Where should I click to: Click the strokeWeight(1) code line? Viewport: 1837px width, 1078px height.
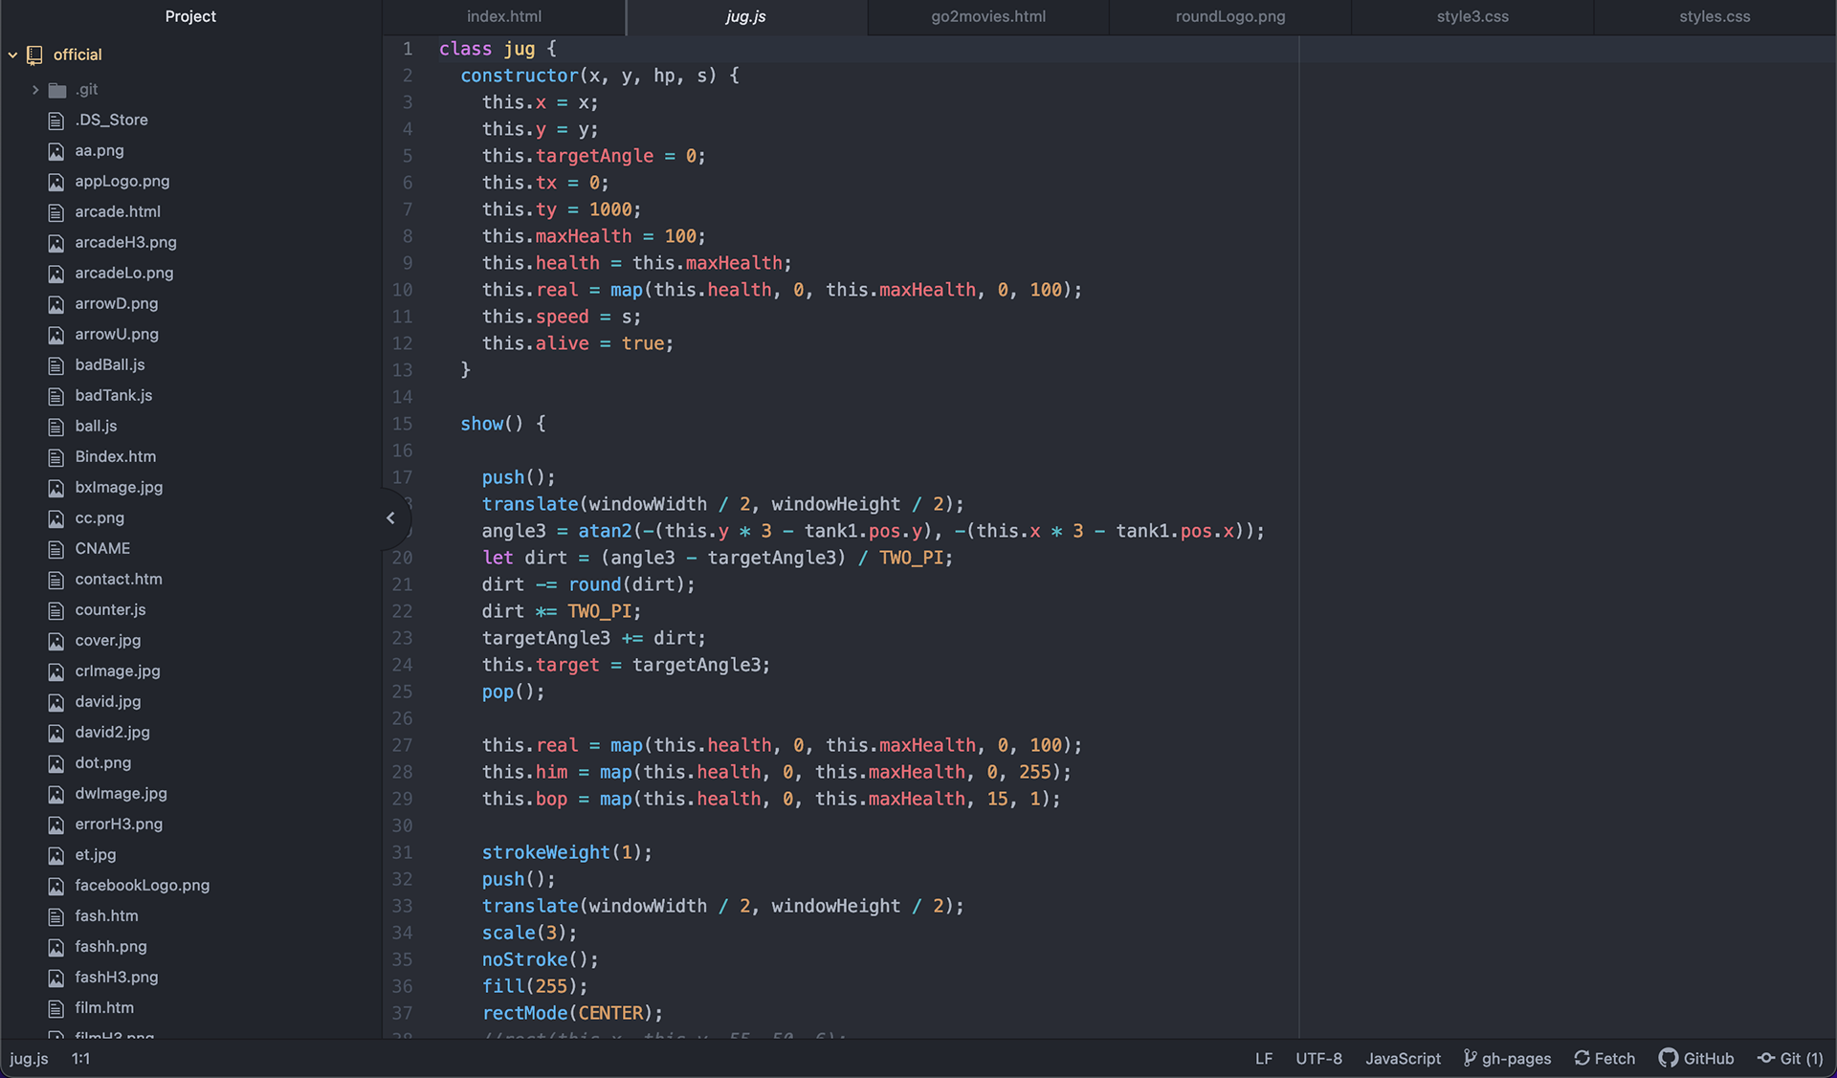point(566,852)
